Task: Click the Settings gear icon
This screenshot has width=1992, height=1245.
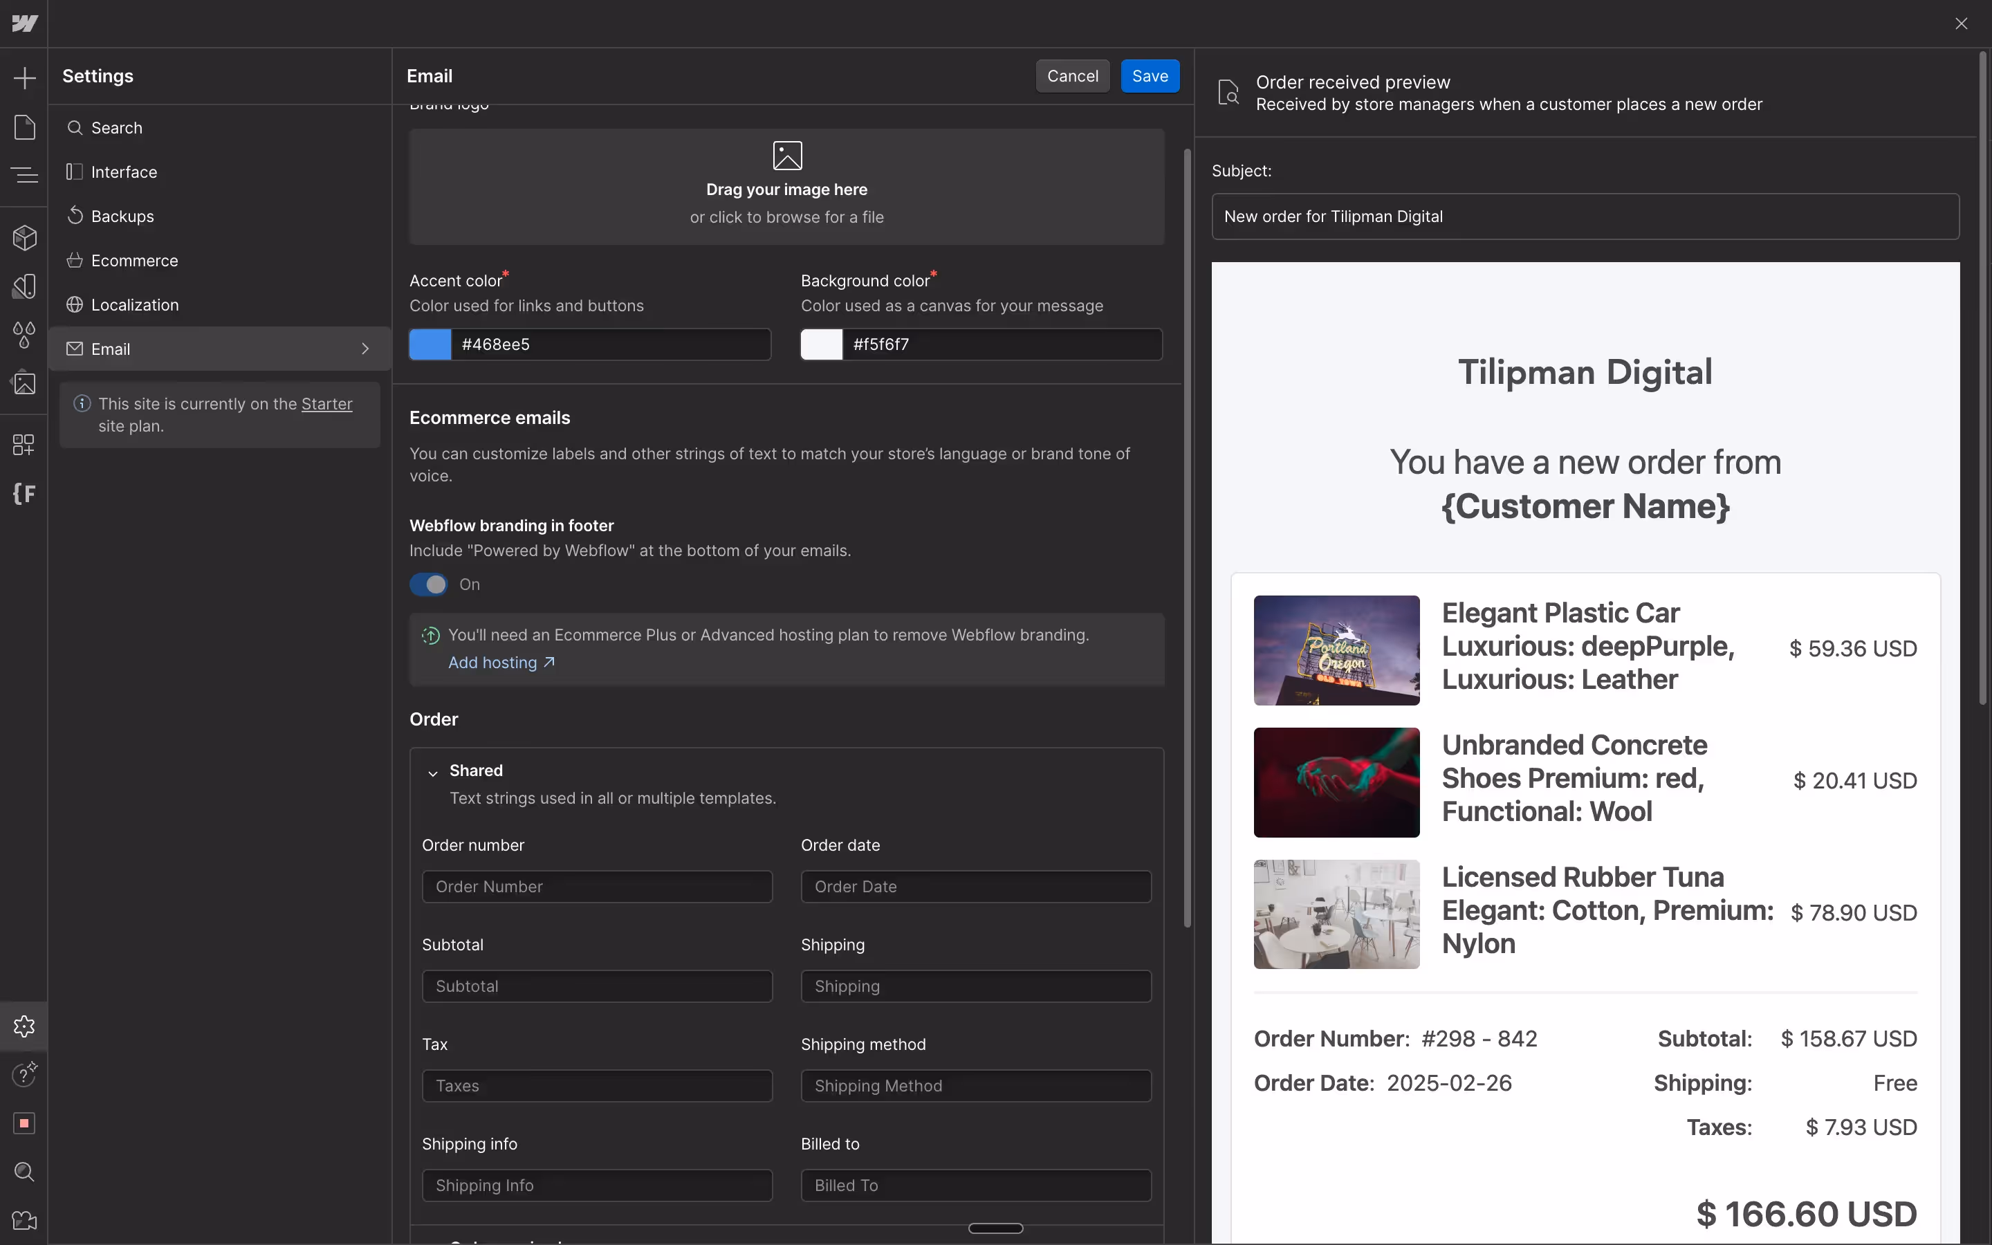Action: click(x=24, y=1026)
